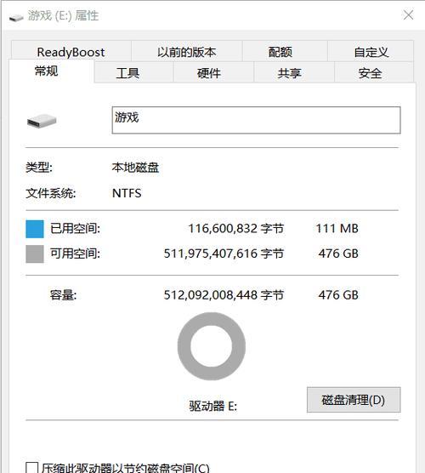
Task: Click the disk usage donut chart
Action: pyautogui.click(x=212, y=346)
